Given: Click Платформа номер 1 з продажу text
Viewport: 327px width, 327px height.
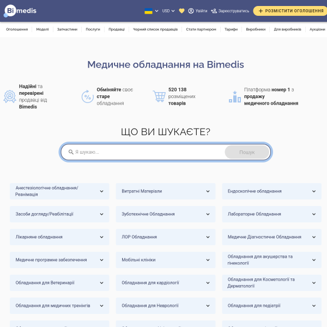Looking at the screenshot, I should point(271,96).
